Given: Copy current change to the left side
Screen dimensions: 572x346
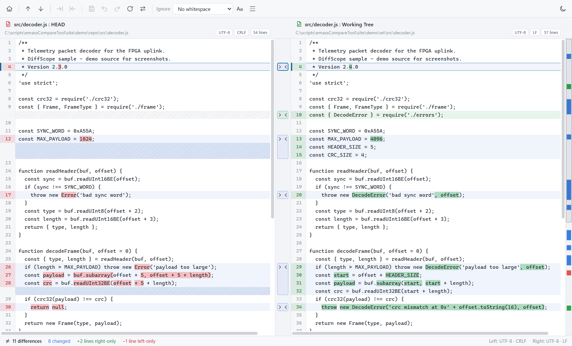Looking at the screenshot, I should [x=73, y=9].
